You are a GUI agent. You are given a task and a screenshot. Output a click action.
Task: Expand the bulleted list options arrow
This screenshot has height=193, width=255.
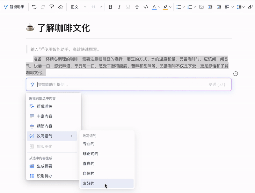(x=184, y=7)
